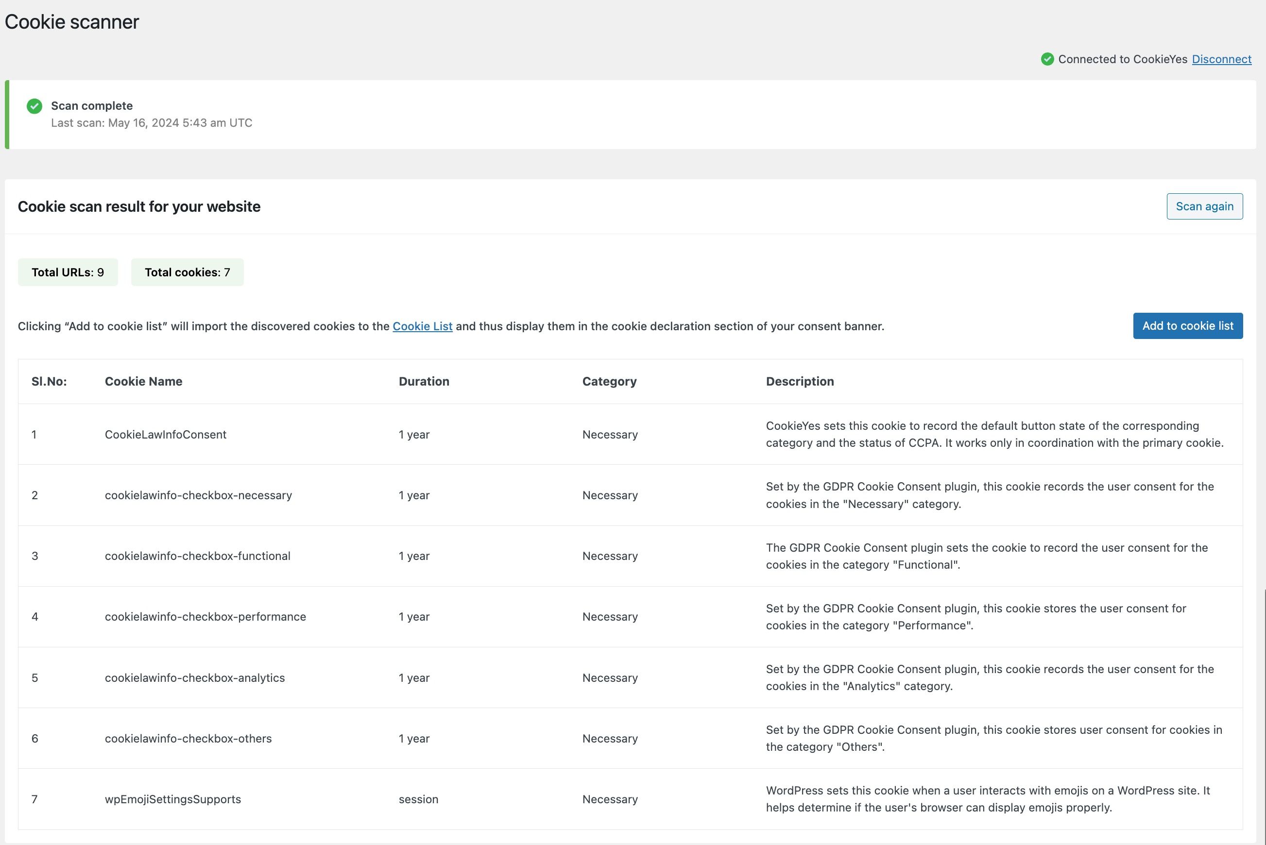Select the cookielawinfo-checkbox-others cookie name

pos(188,738)
